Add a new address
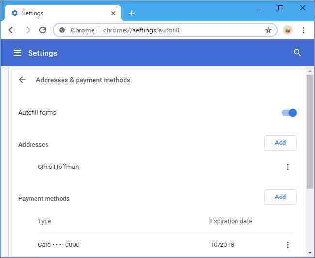Screen dimensions: 315x258 pos(280,143)
